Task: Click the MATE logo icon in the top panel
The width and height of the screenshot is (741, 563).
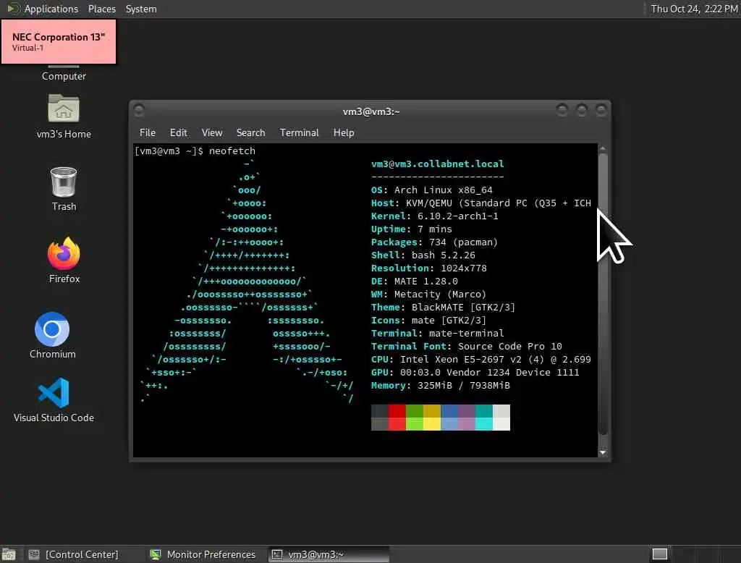Action: tap(13, 9)
